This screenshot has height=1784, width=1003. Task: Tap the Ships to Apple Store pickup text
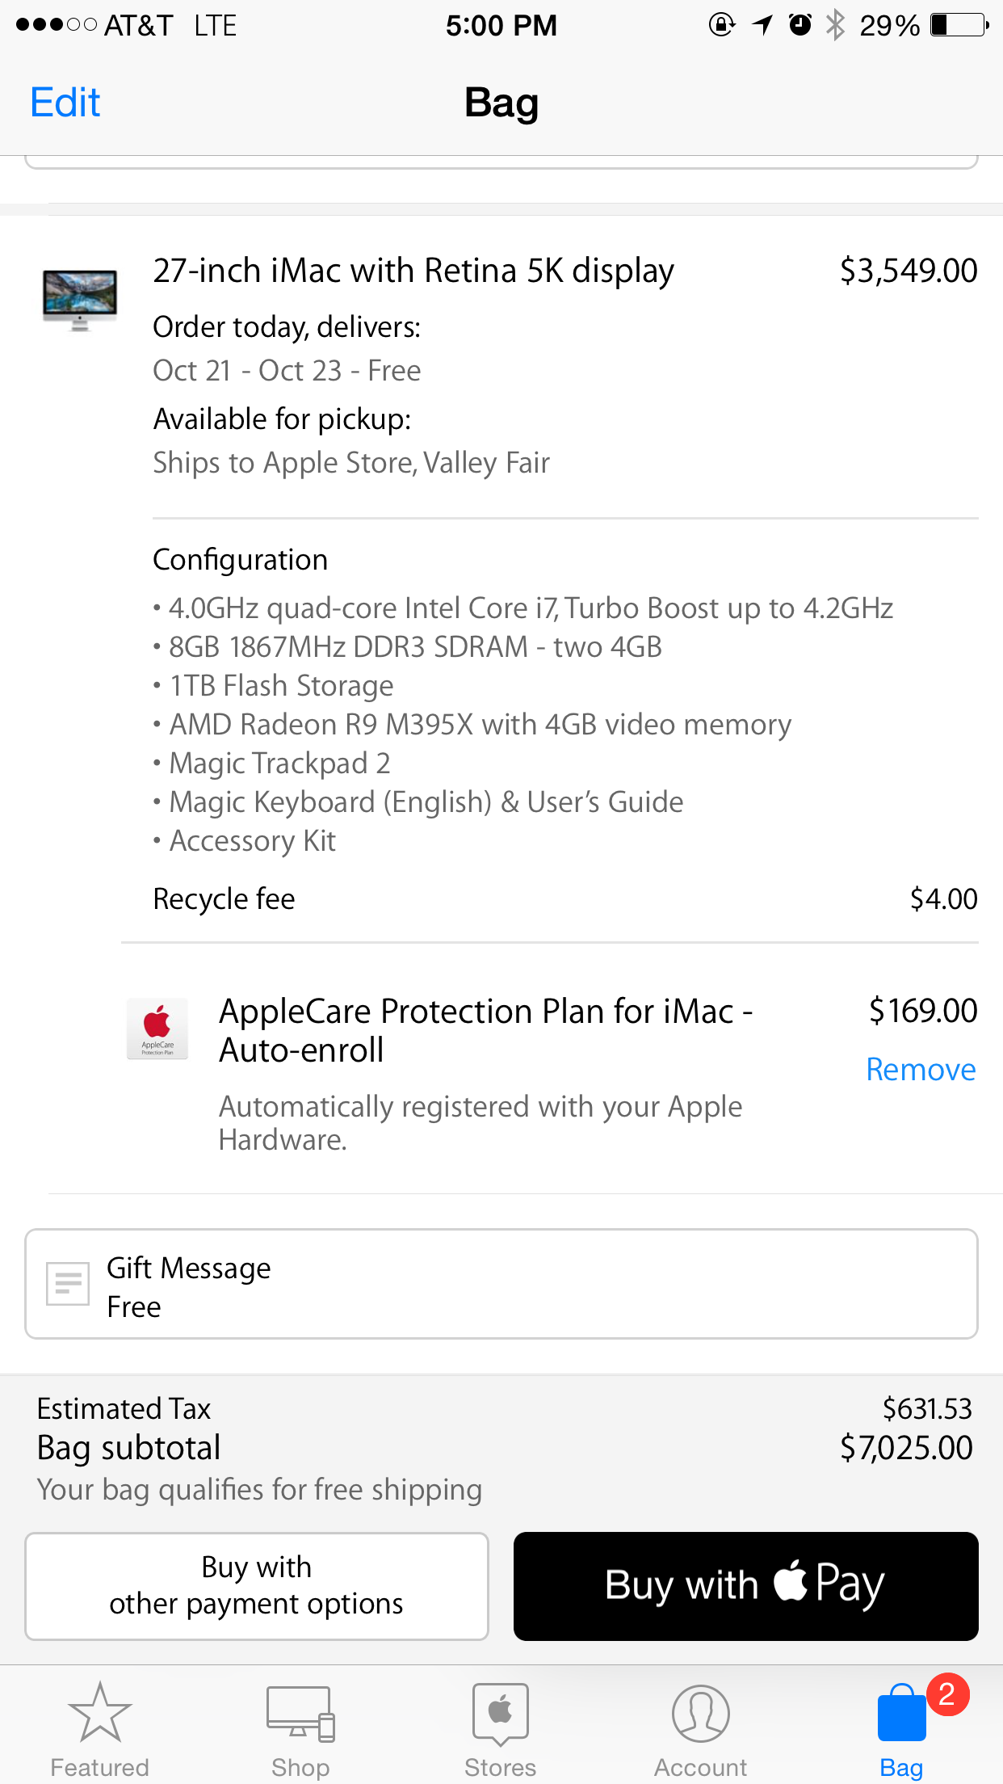(x=351, y=463)
